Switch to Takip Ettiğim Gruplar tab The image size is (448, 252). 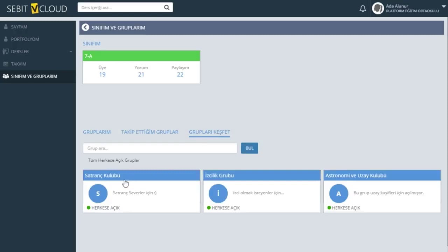(150, 132)
